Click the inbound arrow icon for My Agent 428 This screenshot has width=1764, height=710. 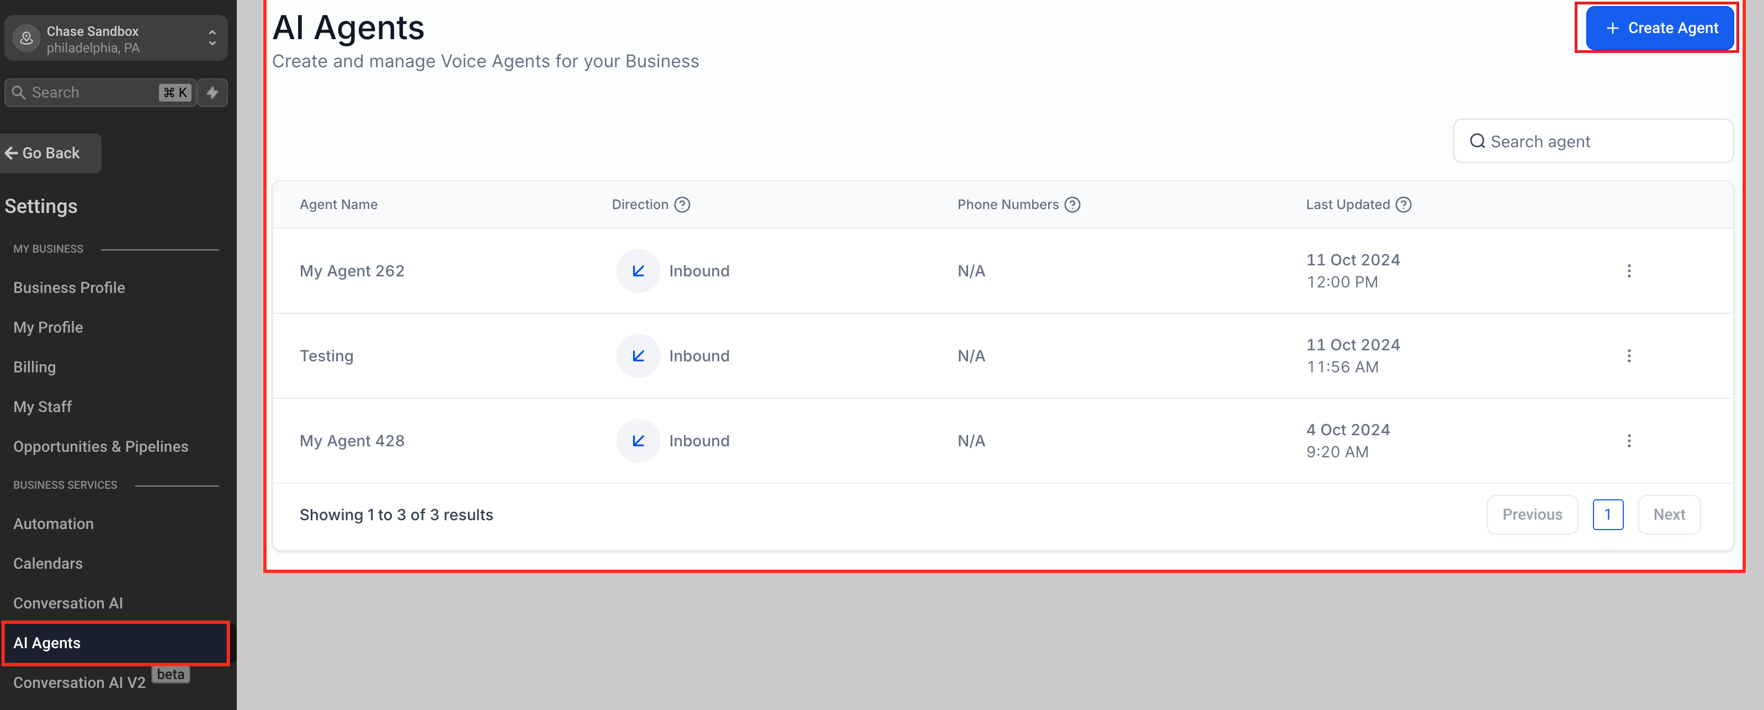pyautogui.click(x=638, y=441)
